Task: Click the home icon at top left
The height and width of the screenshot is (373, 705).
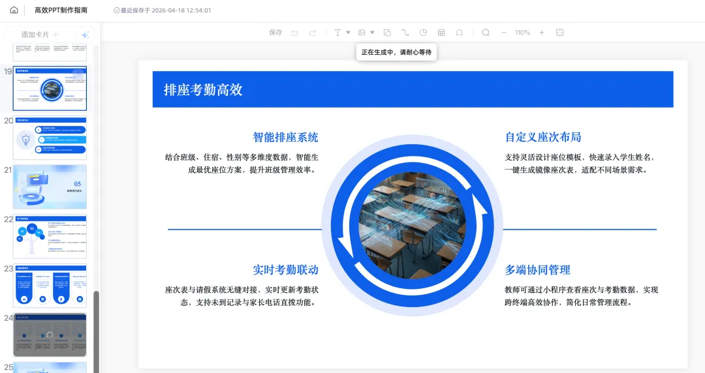Action: [14, 10]
